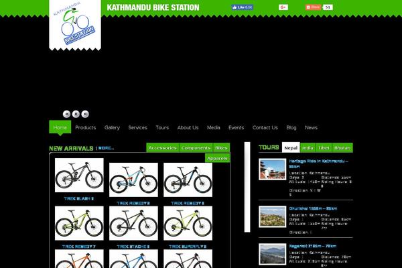Image resolution: width=402 pixels, height=268 pixels.
Task: Click the orange Share button
Action: pyautogui.click(x=314, y=7)
